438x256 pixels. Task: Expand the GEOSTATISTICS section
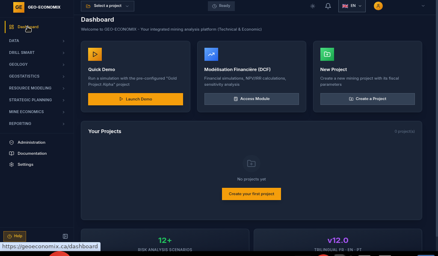(x=37, y=76)
